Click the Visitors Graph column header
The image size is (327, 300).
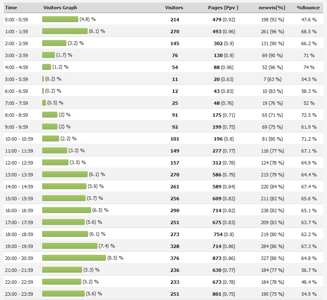coord(60,8)
